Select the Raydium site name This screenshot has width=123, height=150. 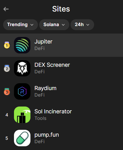click(45, 89)
